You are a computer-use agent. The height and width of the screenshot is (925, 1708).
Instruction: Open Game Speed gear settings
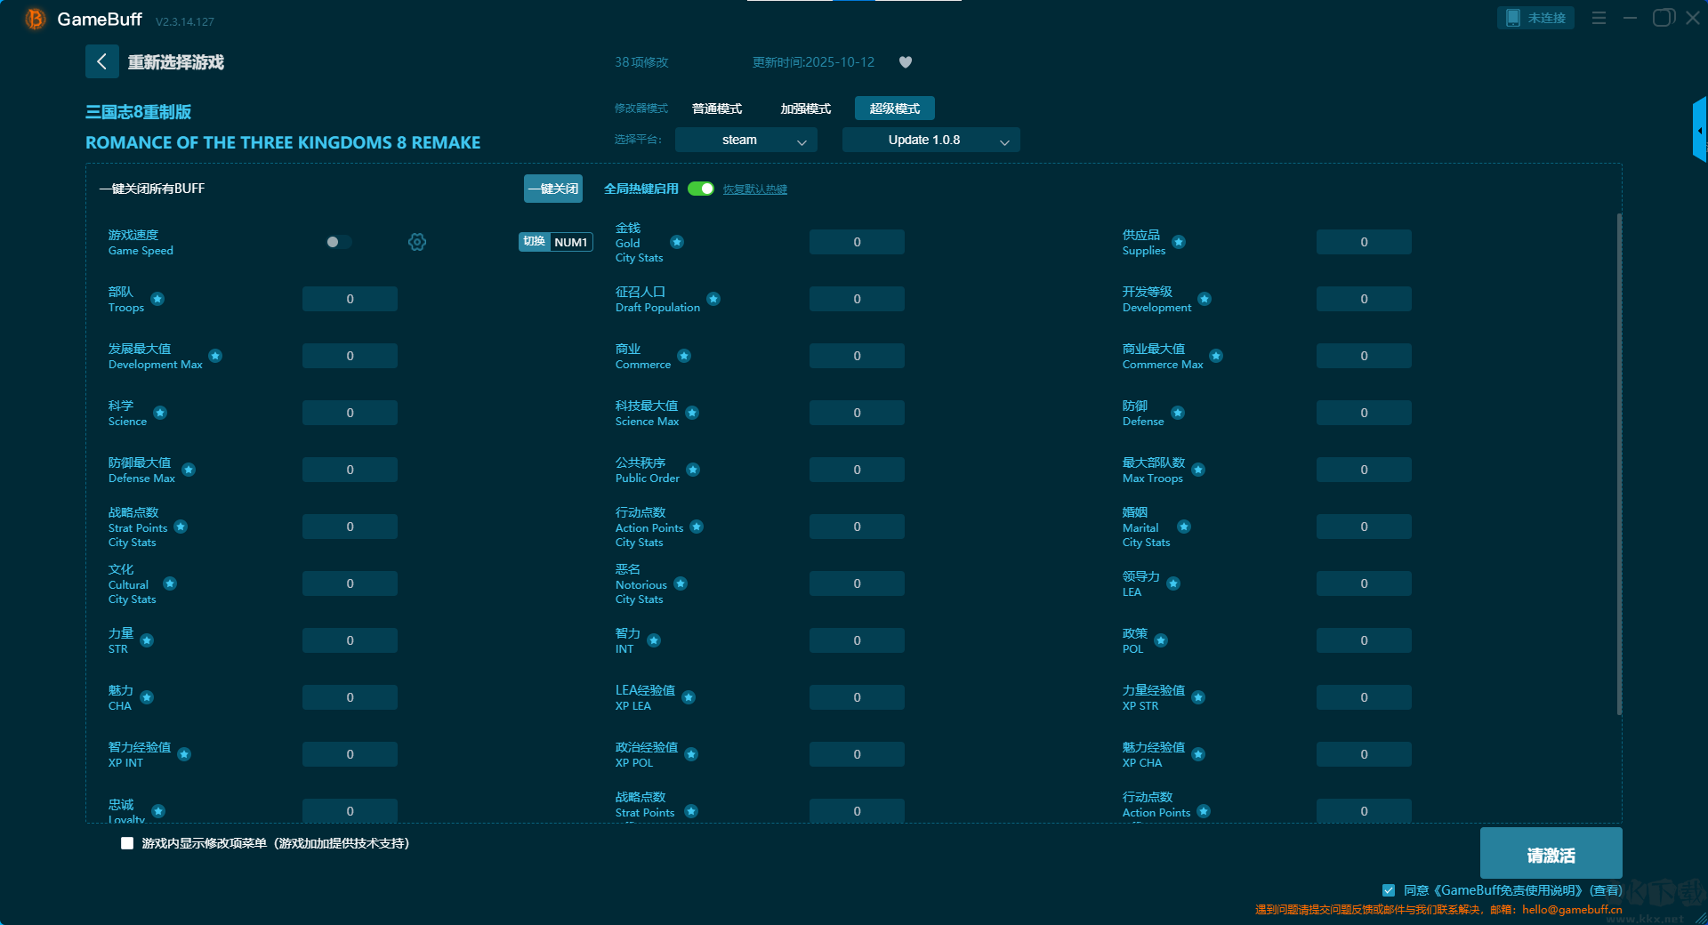pyautogui.click(x=417, y=242)
